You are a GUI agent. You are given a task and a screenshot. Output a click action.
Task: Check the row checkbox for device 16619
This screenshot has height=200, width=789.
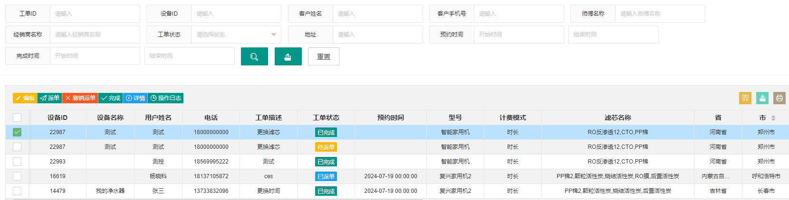pos(17,176)
